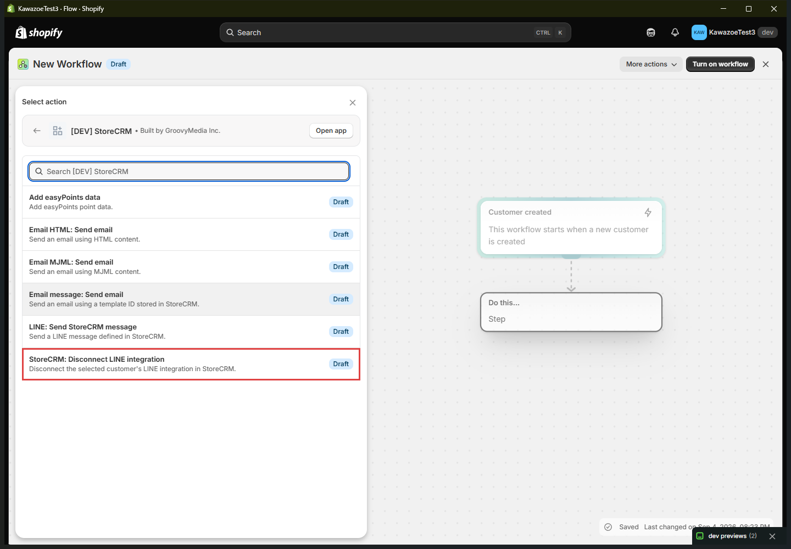Click the Do this... step card
Image resolution: width=791 pixels, height=549 pixels.
[x=571, y=312]
